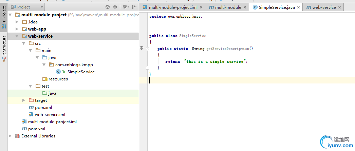The height and width of the screenshot is (151, 355).
Task: Click the External Libraries icon
Action: (x=17, y=136)
